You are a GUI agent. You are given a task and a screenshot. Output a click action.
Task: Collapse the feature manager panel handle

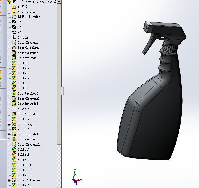pyautogui.click(x=63, y=91)
